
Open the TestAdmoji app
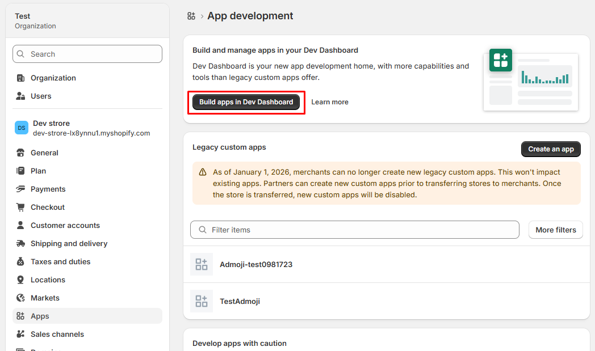386,301
